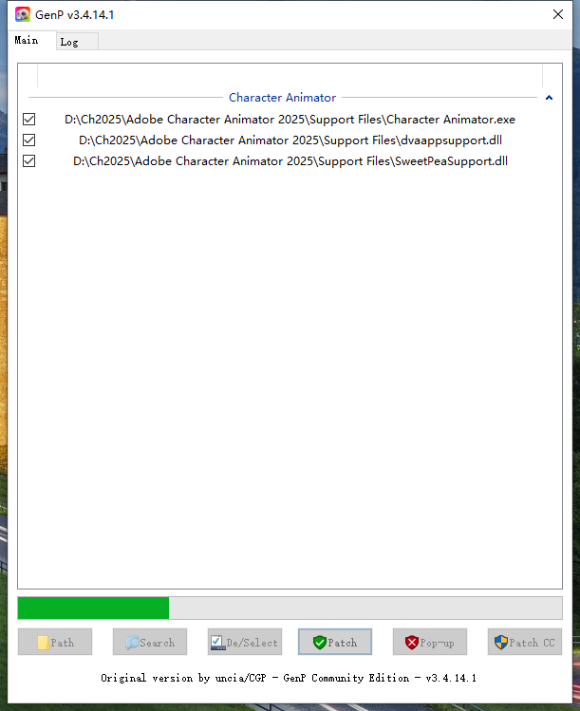Select the dvaappsupport.dll file path
580x711 pixels.
click(290, 140)
